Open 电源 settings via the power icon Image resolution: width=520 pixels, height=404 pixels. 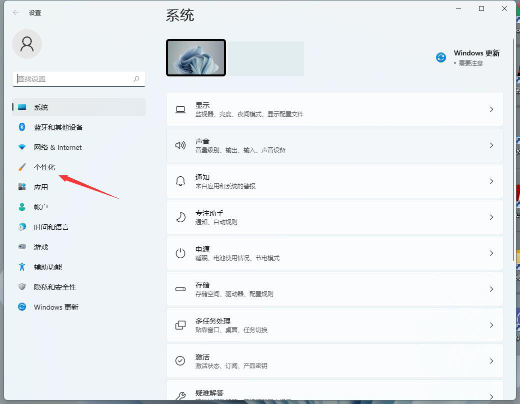(180, 253)
